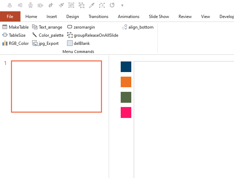Image resolution: width=234 pixels, height=178 pixels.
Task: Run the Text_arrange command
Action: pyautogui.click(x=47, y=27)
